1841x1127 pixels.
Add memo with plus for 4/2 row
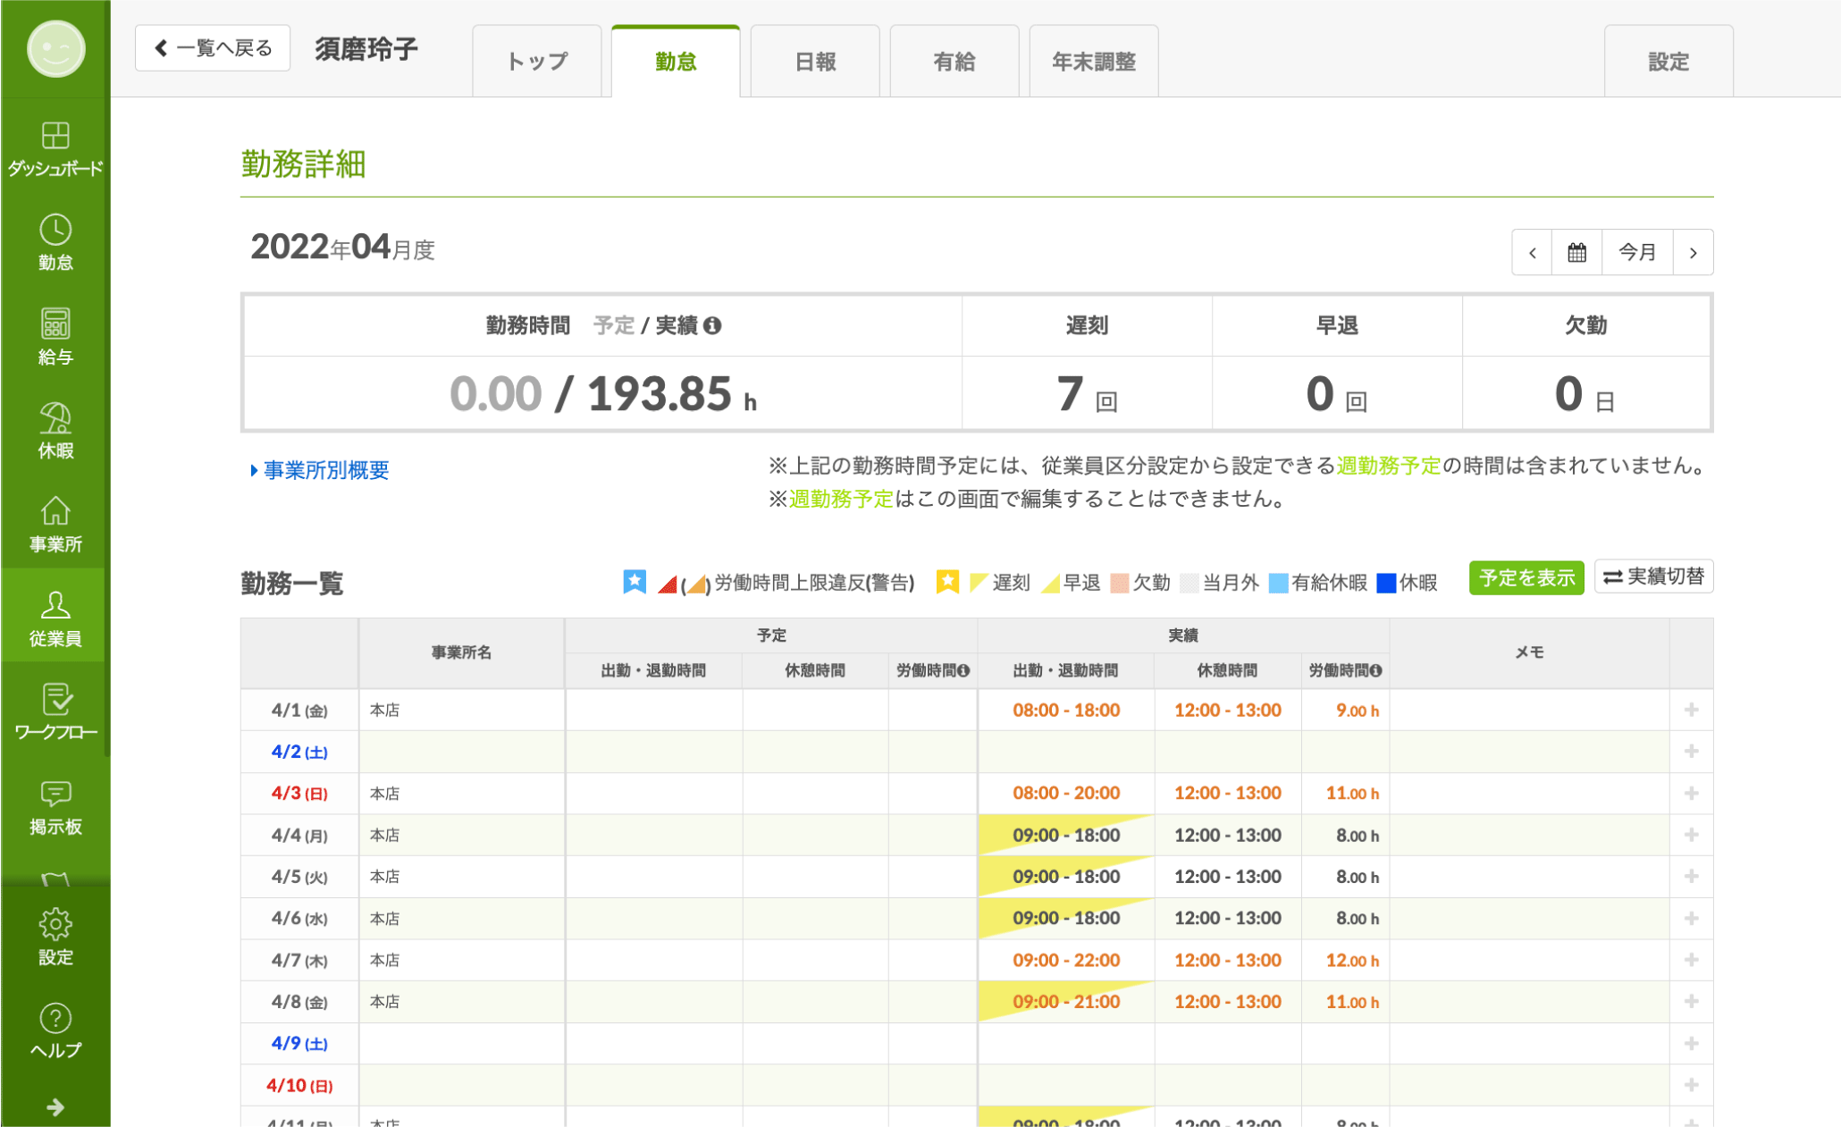(x=1692, y=752)
